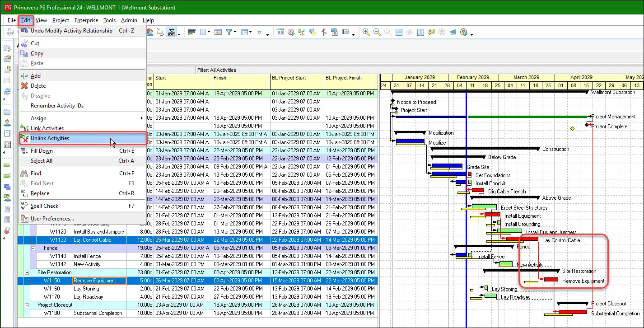Click the toggle details toolbar icon

[x=172, y=32]
